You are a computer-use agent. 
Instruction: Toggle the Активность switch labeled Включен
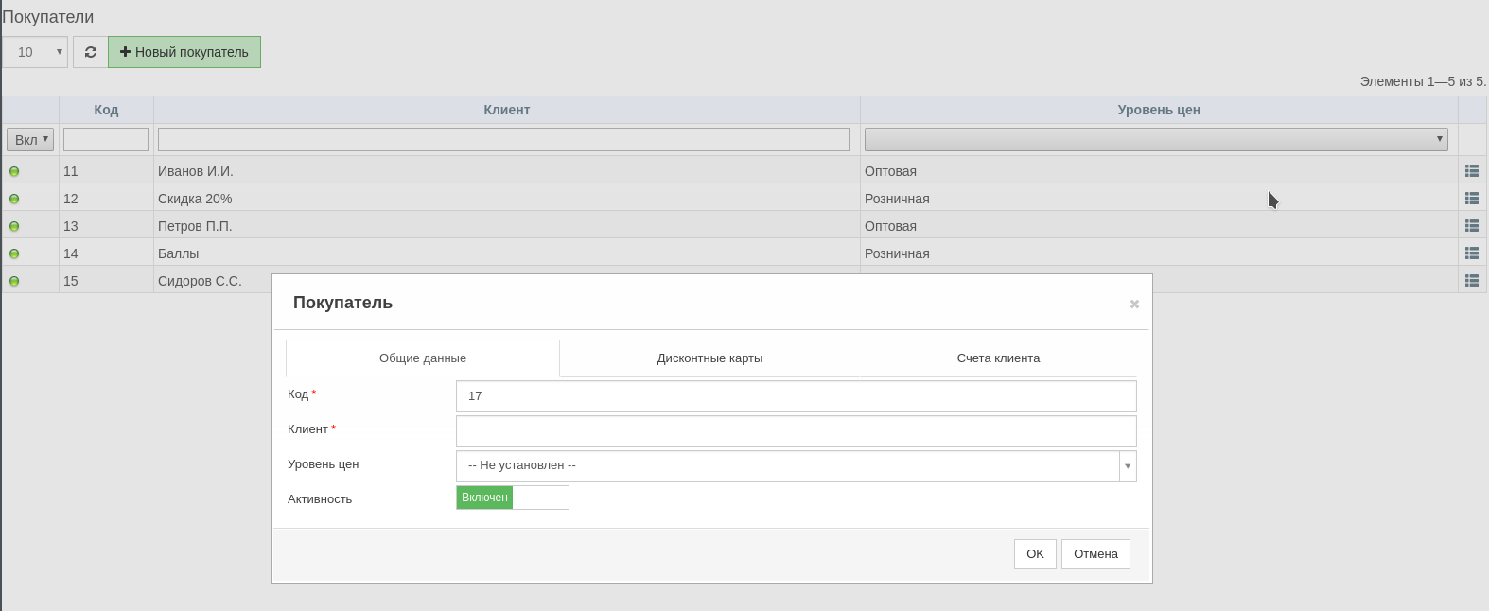click(x=513, y=498)
